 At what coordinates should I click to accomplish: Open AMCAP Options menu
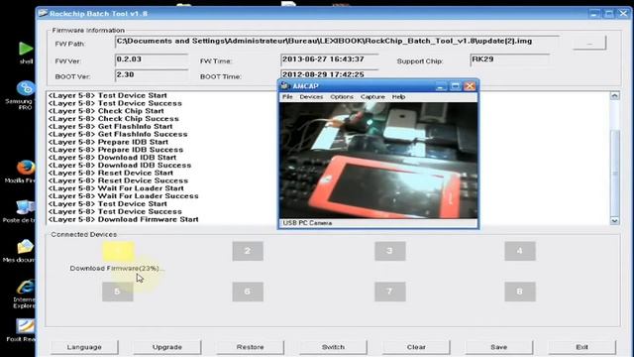pos(341,97)
